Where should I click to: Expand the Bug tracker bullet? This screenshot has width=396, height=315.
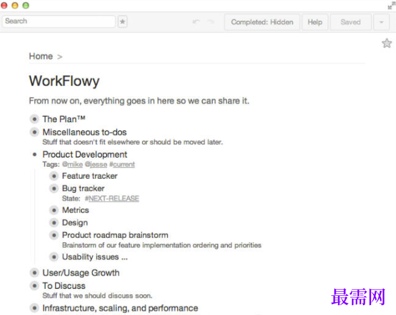tap(54, 188)
